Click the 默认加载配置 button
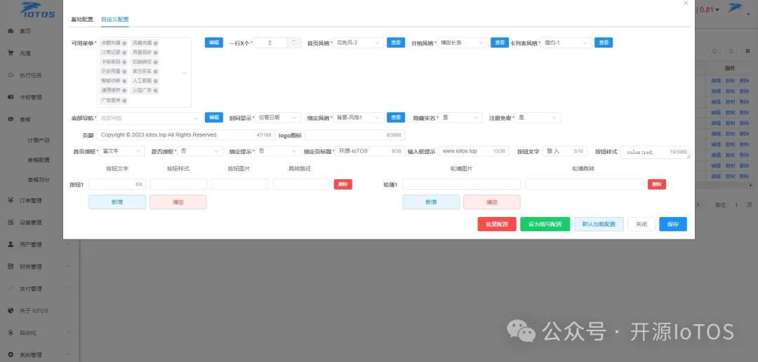The image size is (758, 362). coord(599,224)
